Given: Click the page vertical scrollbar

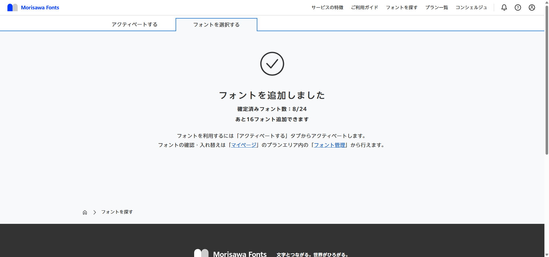Looking at the screenshot, I should tap(547, 80).
